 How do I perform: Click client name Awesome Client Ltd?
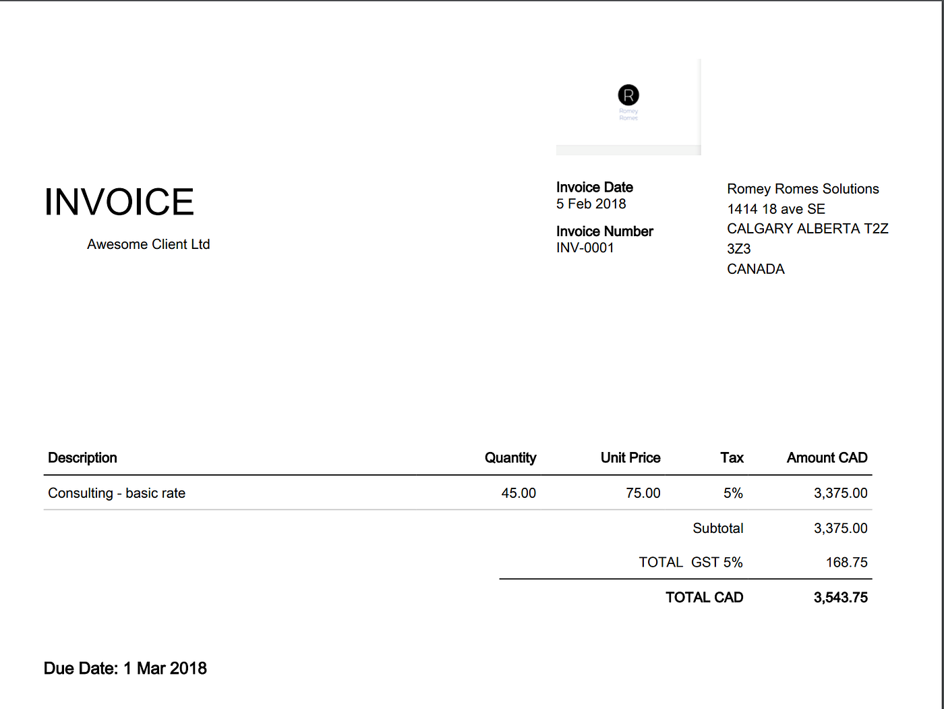[148, 244]
